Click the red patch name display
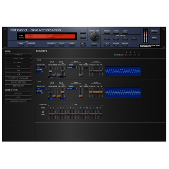 coord(50,36)
